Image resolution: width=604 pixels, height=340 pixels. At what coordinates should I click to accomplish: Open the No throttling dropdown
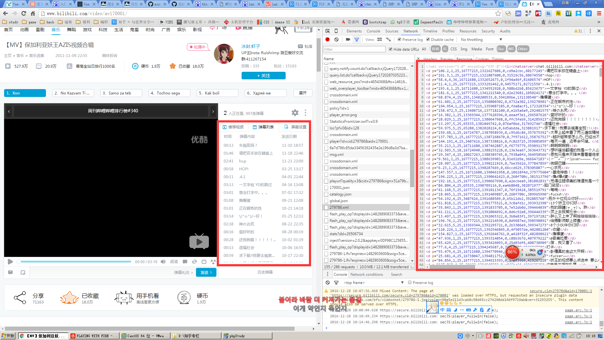(481, 39)
